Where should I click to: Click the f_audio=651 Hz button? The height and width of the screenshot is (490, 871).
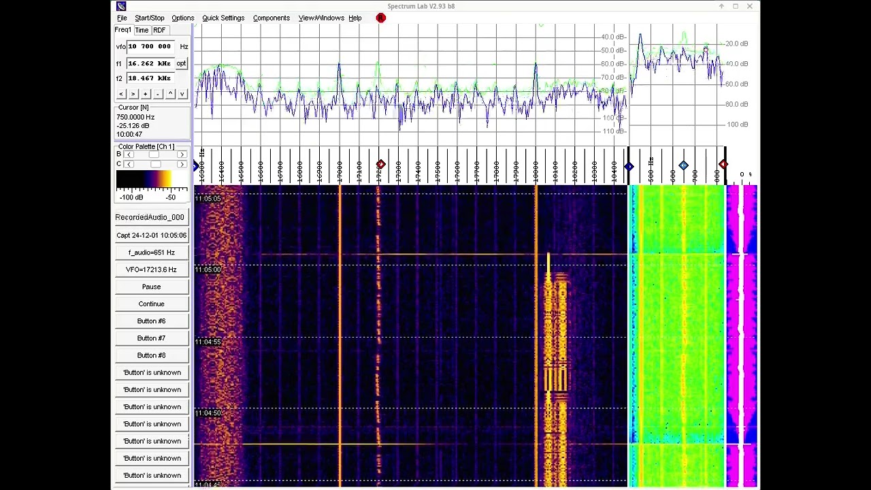tap(151, 252)
